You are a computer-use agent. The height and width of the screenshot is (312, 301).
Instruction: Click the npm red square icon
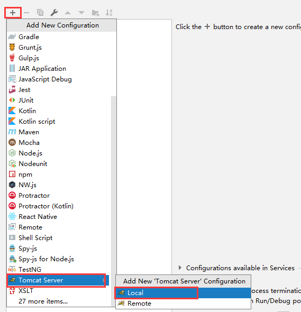coord(12,174)
